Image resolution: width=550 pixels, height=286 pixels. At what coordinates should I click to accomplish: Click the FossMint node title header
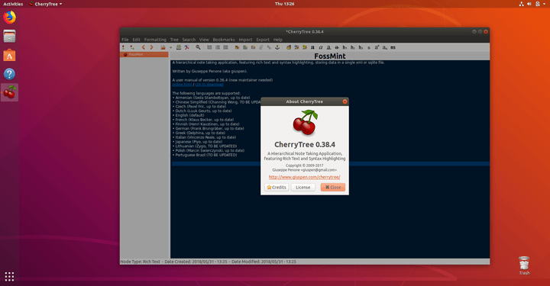point(330,56)
